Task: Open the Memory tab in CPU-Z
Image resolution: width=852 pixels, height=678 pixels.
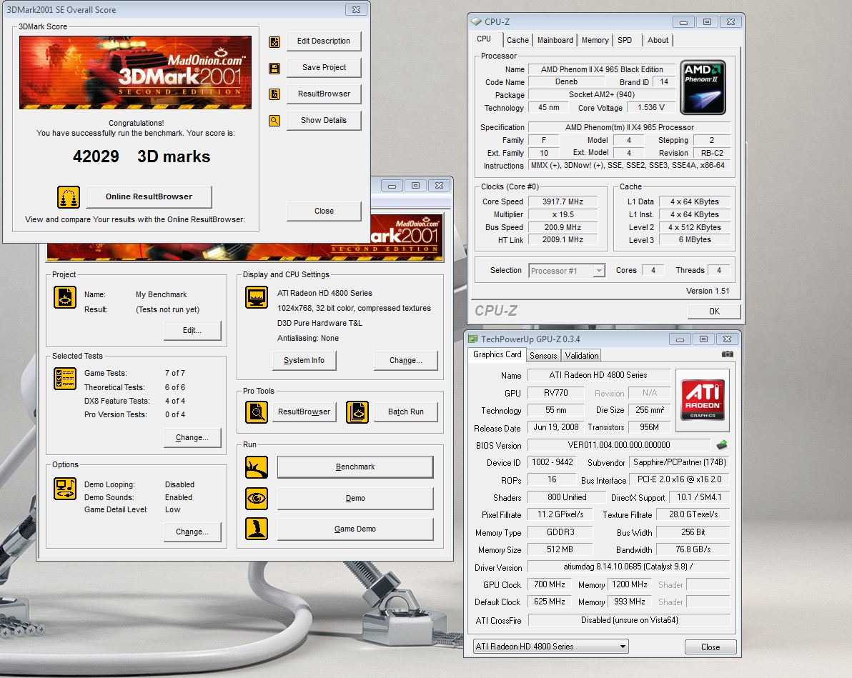Action: tap(595, 40)
